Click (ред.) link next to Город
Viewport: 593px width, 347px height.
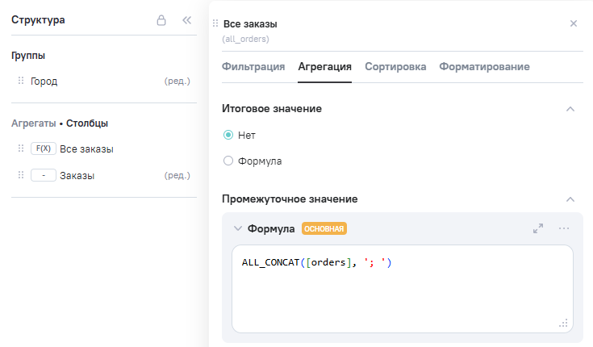[x=177, y=81]
